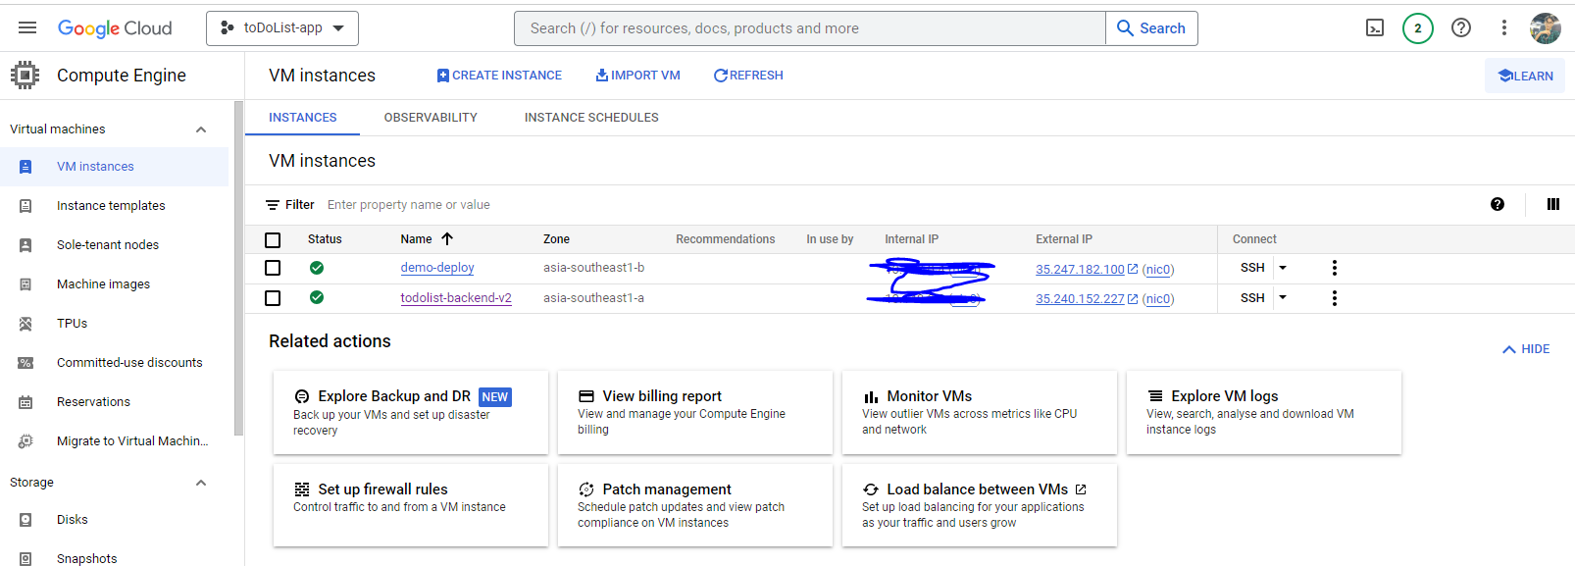This screenshot has width=1575, height=566.
Task: Open View billing report card
Action: [x=695, y=412]
